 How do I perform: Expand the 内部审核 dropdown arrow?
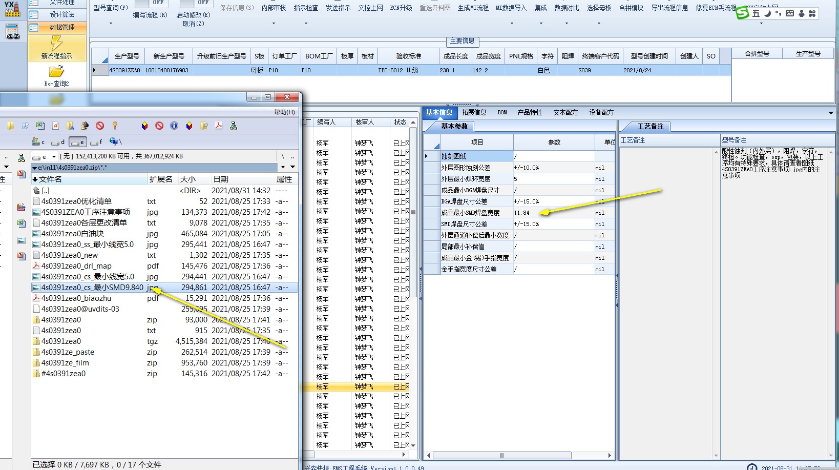pos(274,23)
